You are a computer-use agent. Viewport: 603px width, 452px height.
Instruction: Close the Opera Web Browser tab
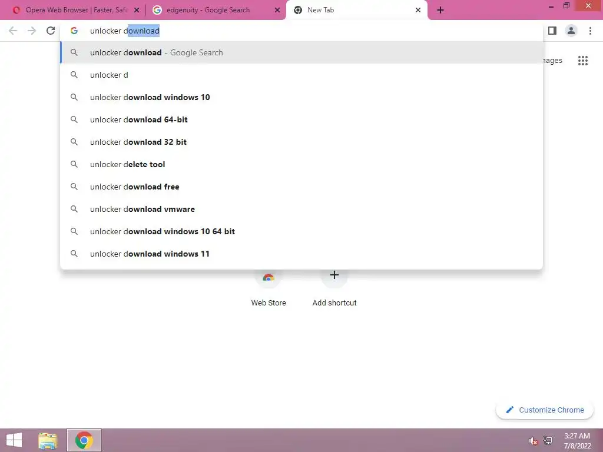click(137, 10)
